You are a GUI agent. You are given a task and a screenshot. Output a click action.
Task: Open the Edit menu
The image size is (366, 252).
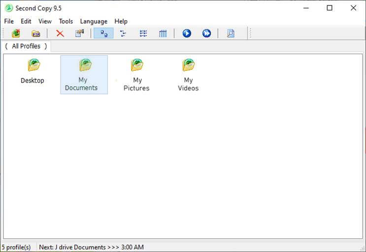26,21
